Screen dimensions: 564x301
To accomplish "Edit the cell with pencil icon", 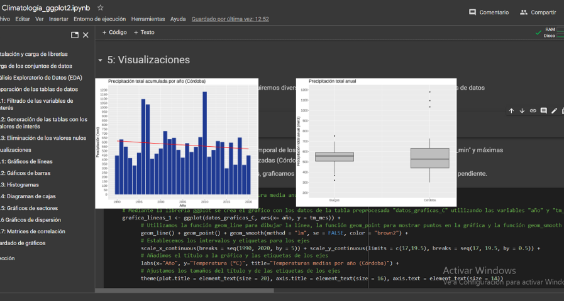I will (x=554, y=111).
